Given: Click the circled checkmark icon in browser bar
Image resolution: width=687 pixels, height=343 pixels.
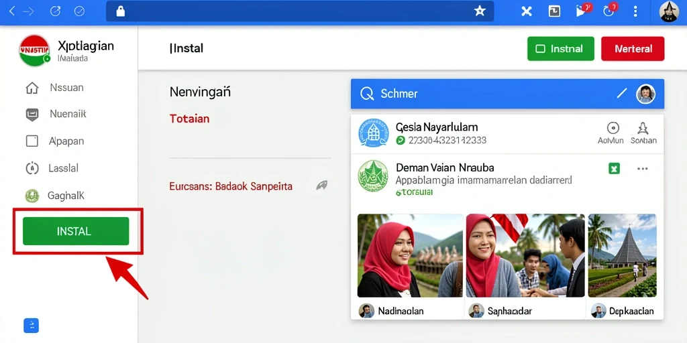Looking at the screenshot, I should point(79,11).
